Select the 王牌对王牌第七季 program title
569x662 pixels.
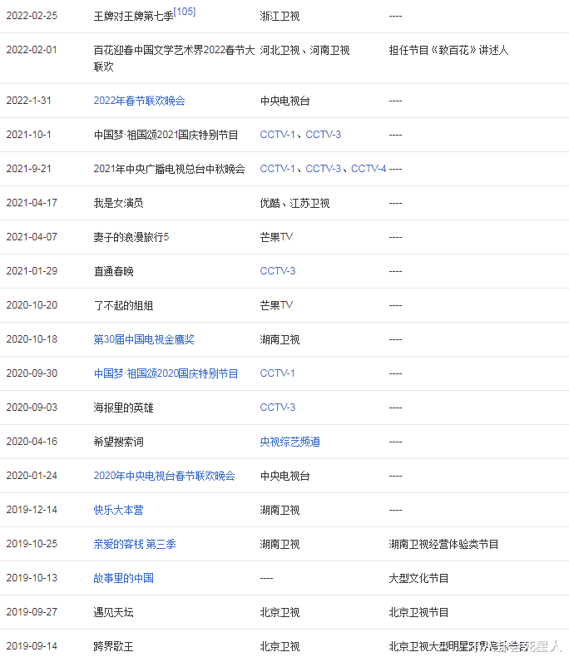(133, 16)
